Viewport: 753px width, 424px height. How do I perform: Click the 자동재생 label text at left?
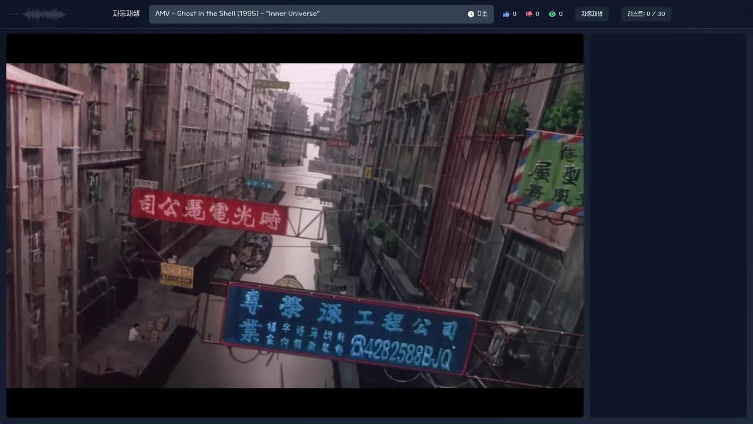tap(126, 14)
